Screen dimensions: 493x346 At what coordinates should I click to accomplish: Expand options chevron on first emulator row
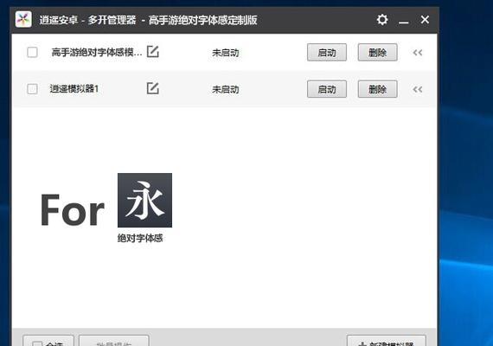(x=418, y=53)
